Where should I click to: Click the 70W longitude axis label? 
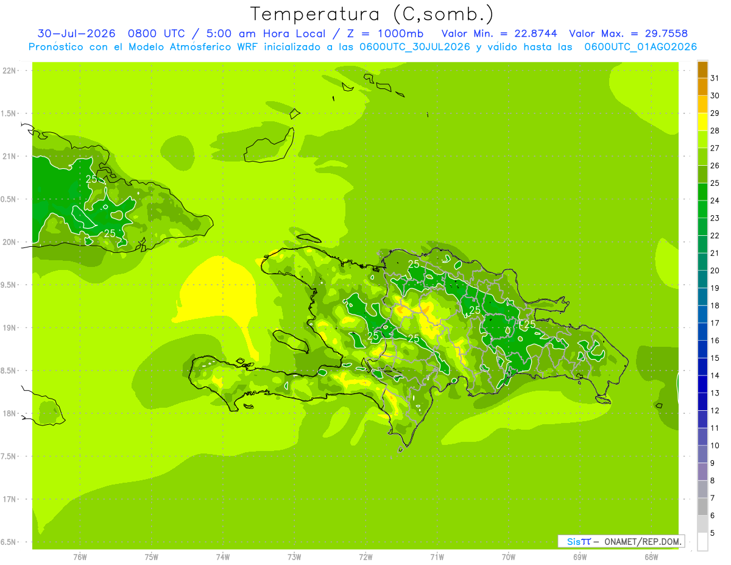(x=509, y=557)
